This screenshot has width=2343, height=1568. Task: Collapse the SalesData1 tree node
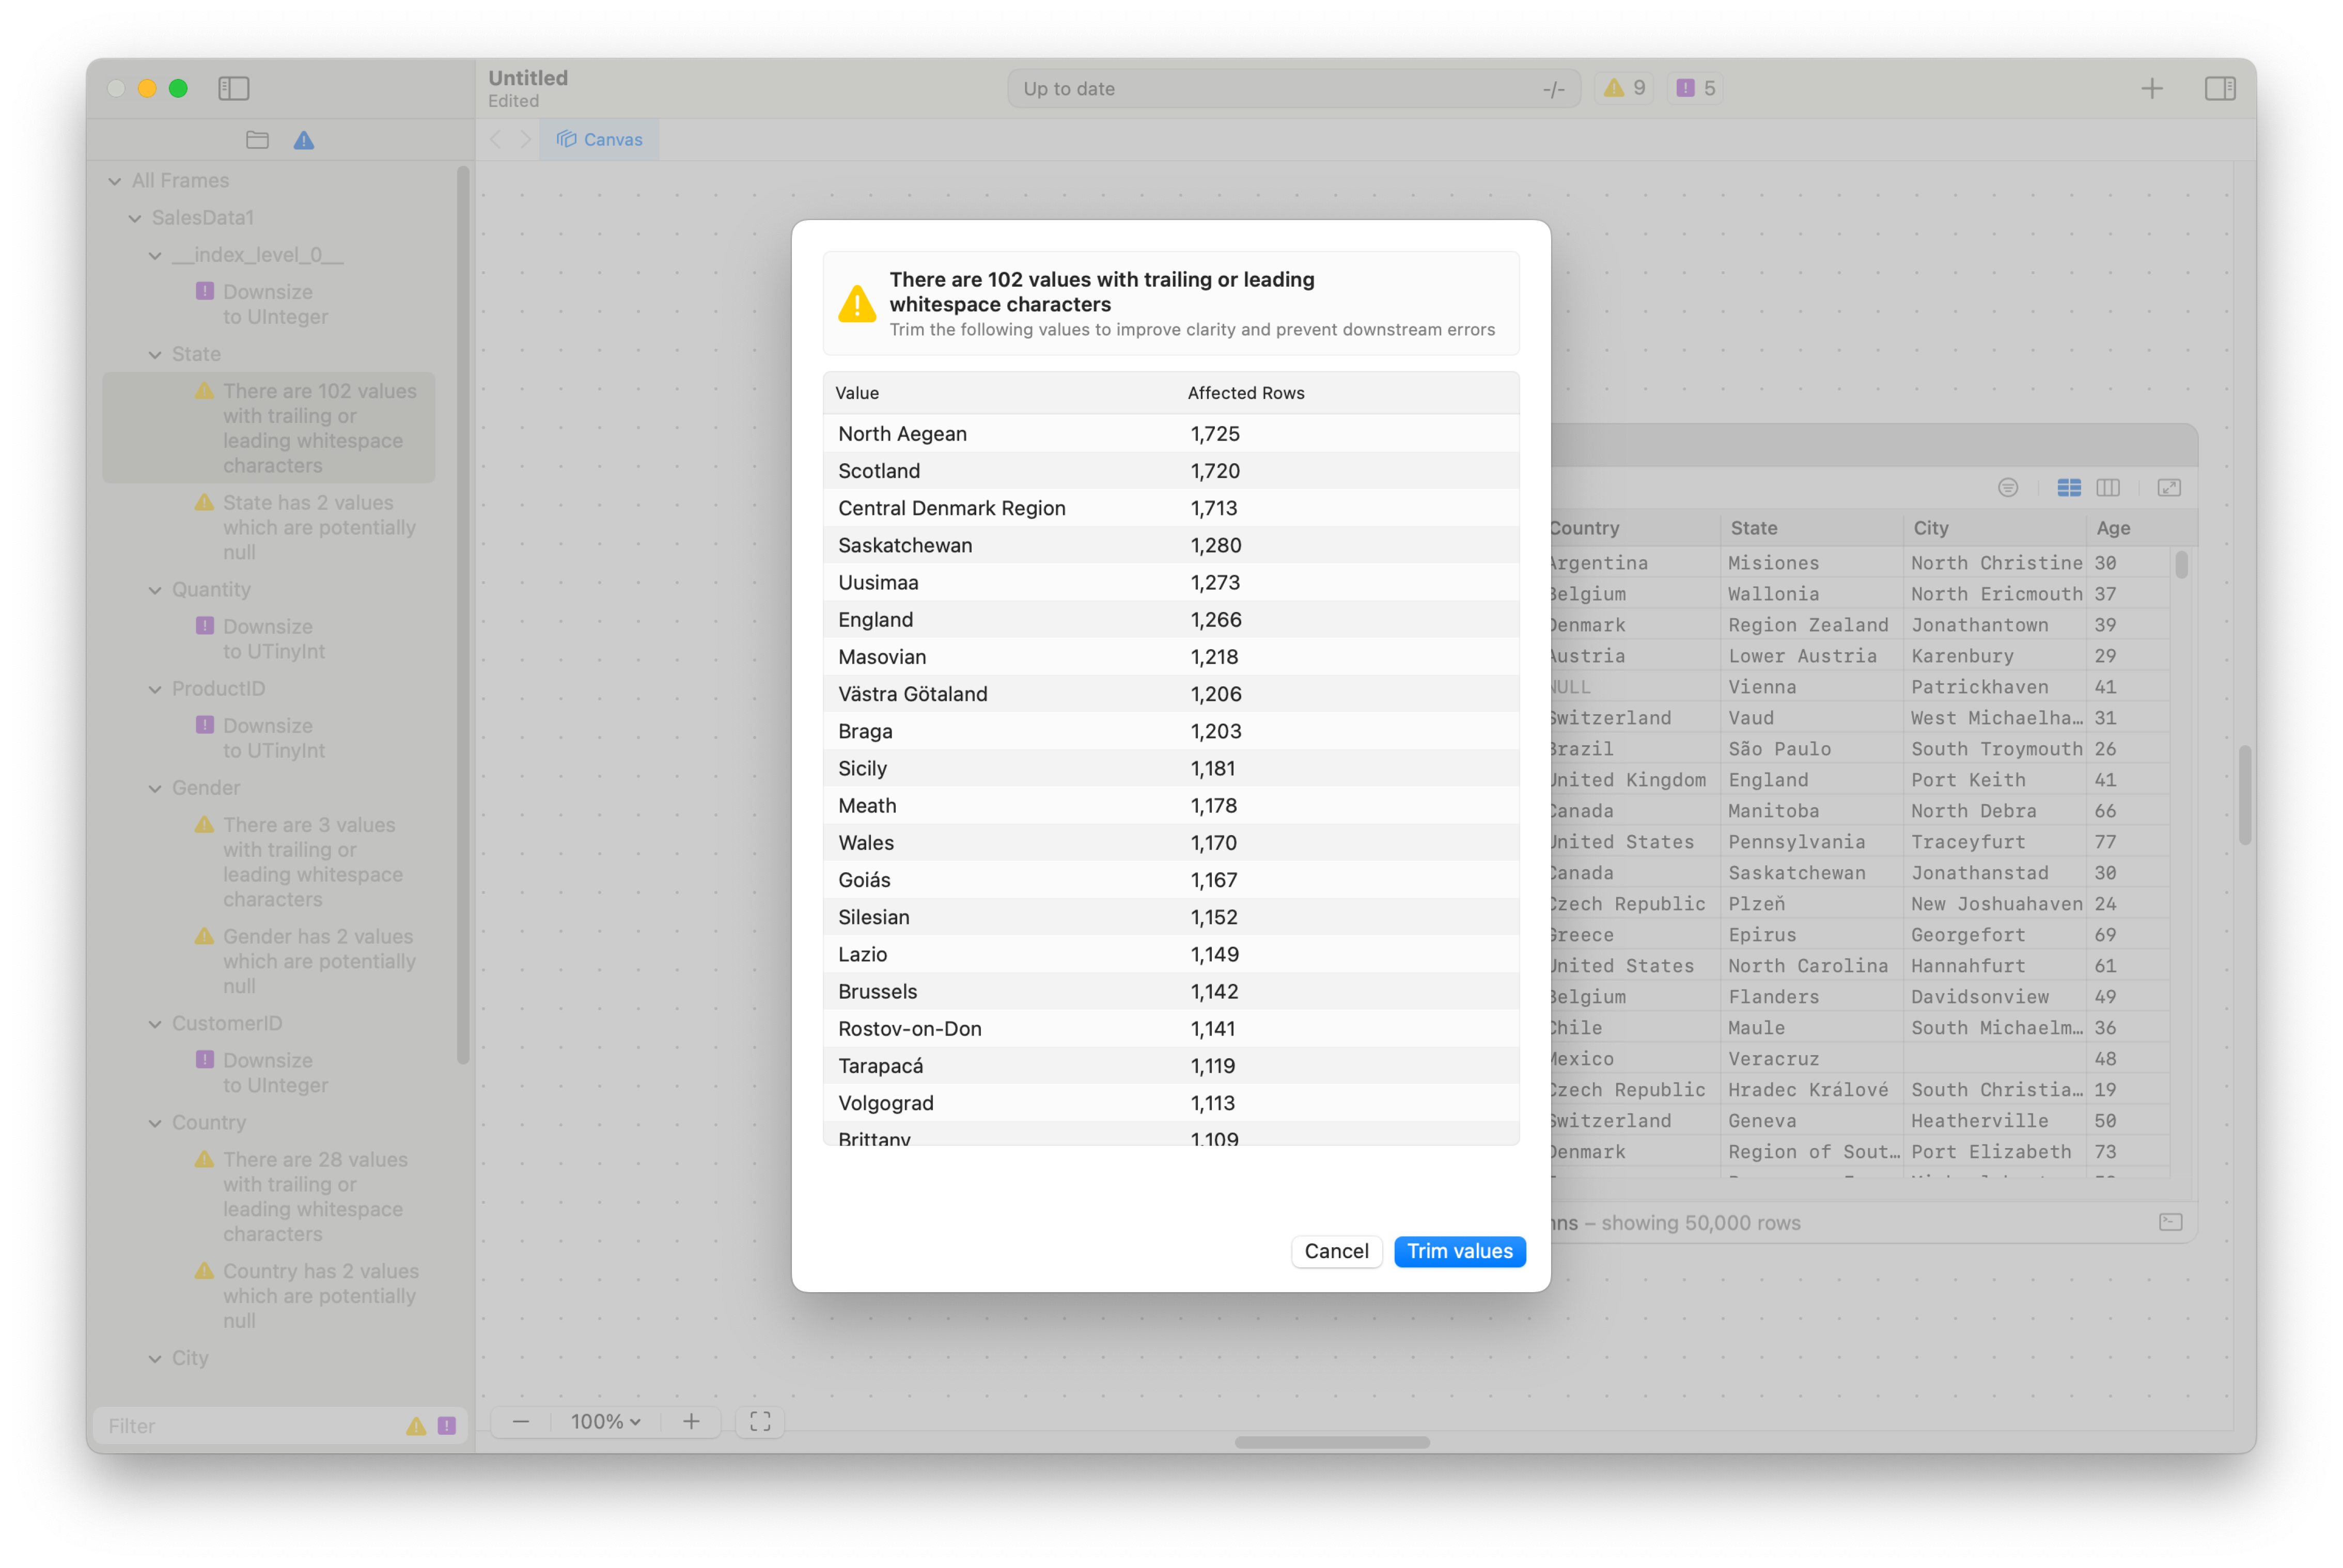135,218
